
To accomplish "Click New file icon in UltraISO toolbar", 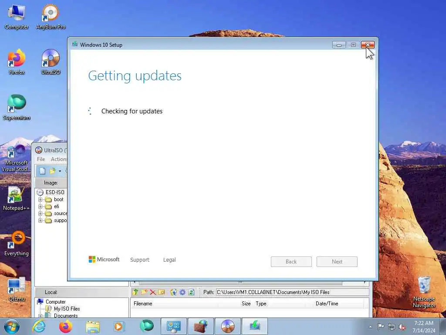I will coord(42,171).
